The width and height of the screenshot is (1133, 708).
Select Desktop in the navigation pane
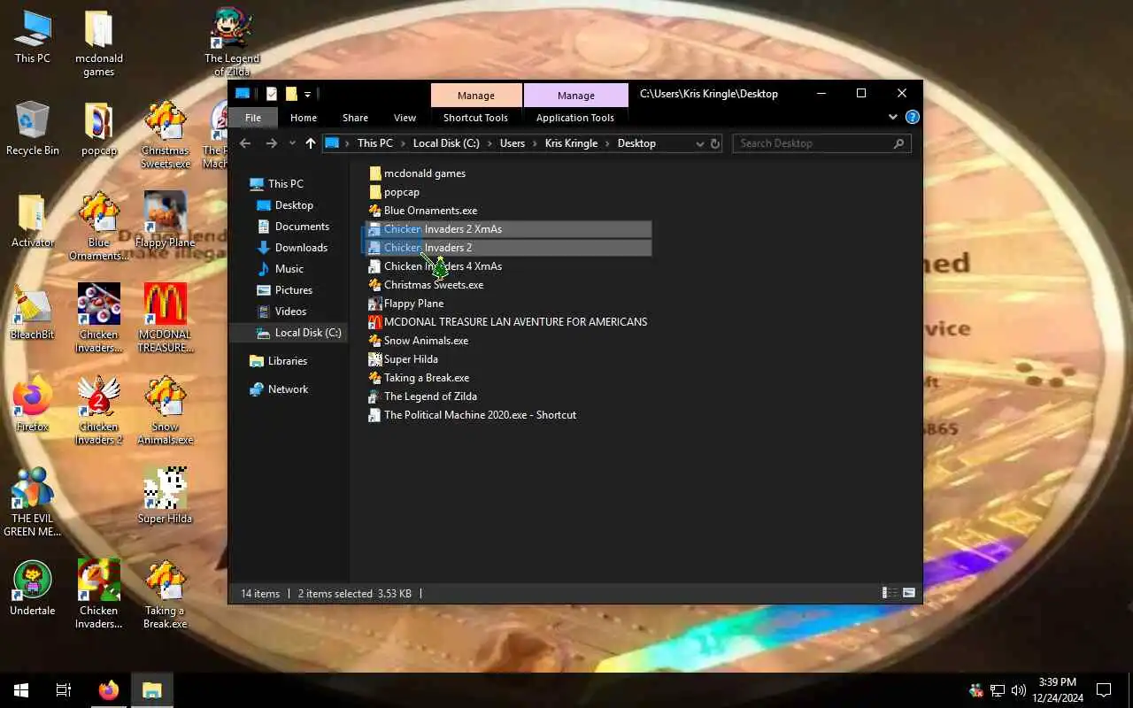point(294,205)
